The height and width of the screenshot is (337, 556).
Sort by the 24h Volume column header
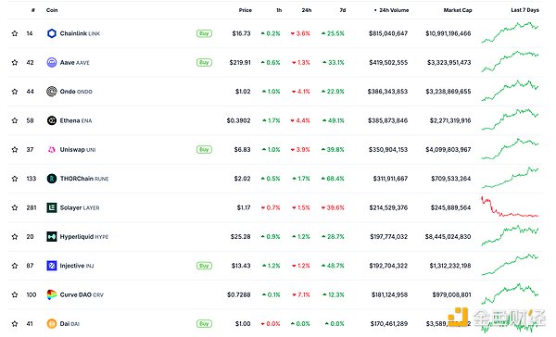(391, 10)
